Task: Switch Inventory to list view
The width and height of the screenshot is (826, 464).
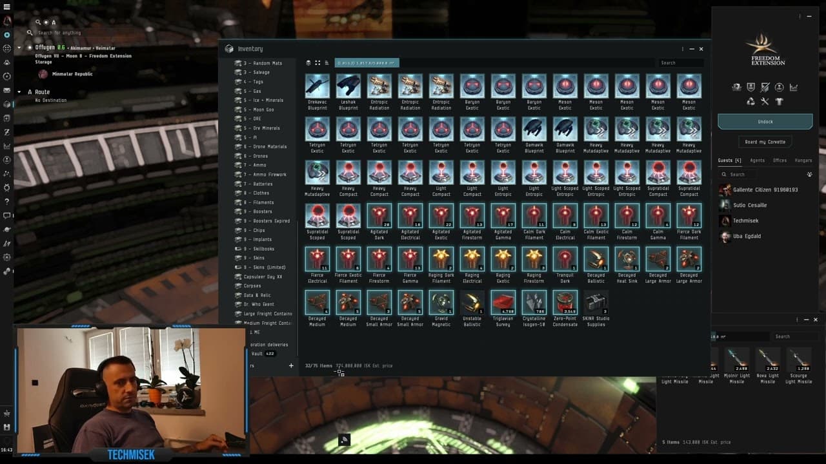Action: click(327, 63)
